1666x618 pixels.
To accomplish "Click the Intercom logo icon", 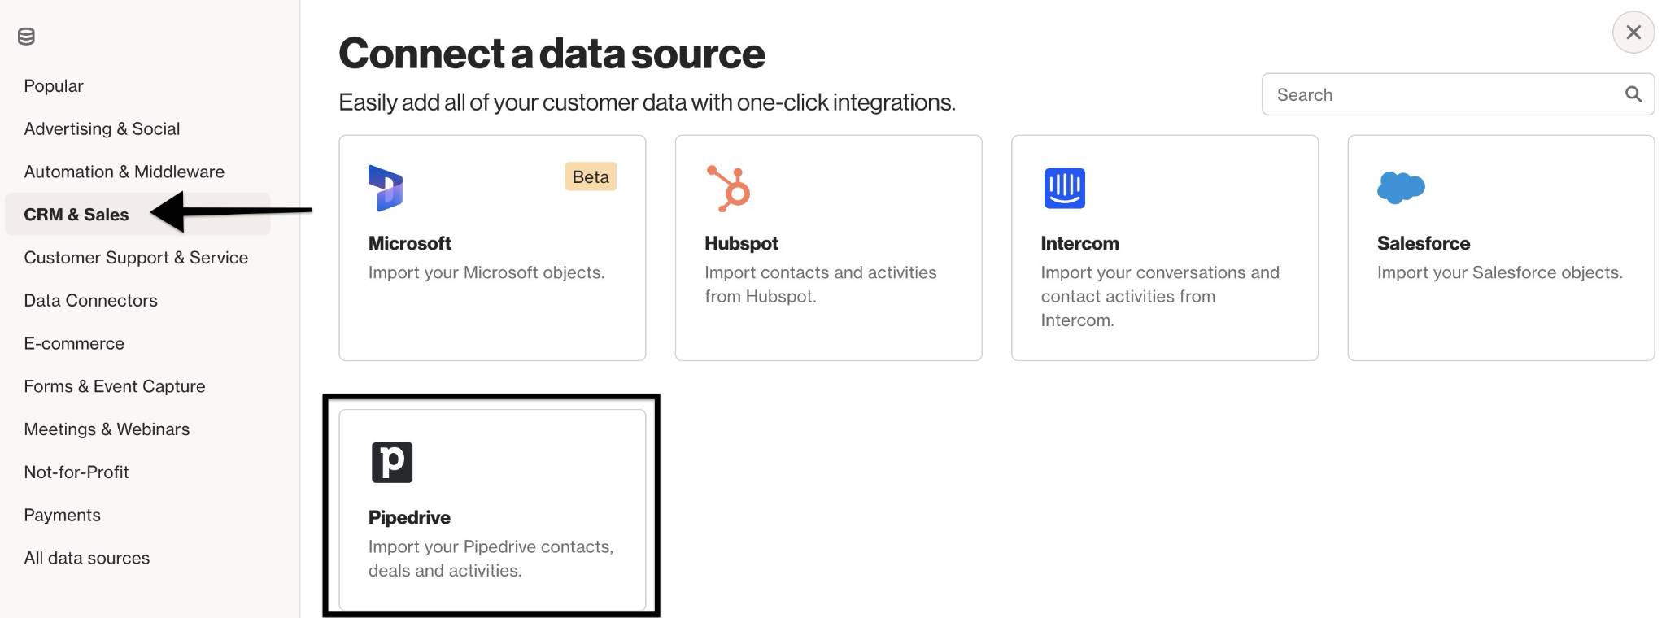I will (1064, 188).
